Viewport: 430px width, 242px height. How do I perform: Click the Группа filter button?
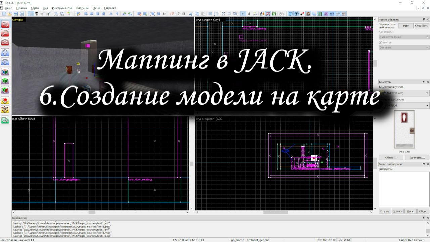pos(385,211)
